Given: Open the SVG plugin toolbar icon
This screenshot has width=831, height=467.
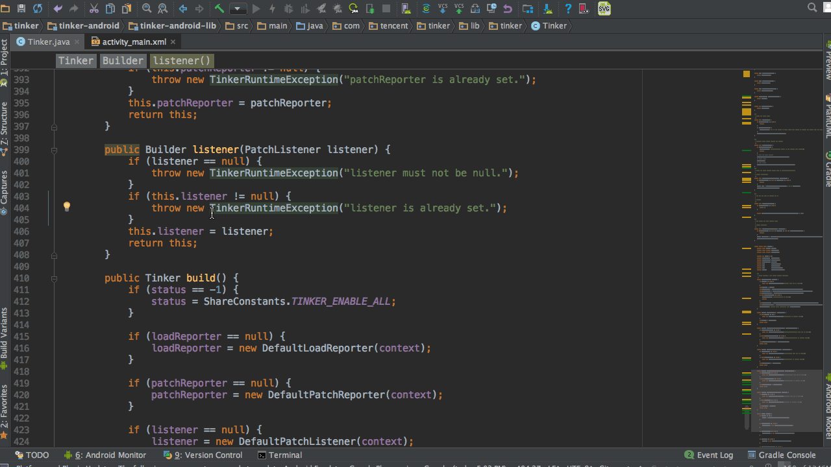Looking at the screenshot, I should coord(604,8).
